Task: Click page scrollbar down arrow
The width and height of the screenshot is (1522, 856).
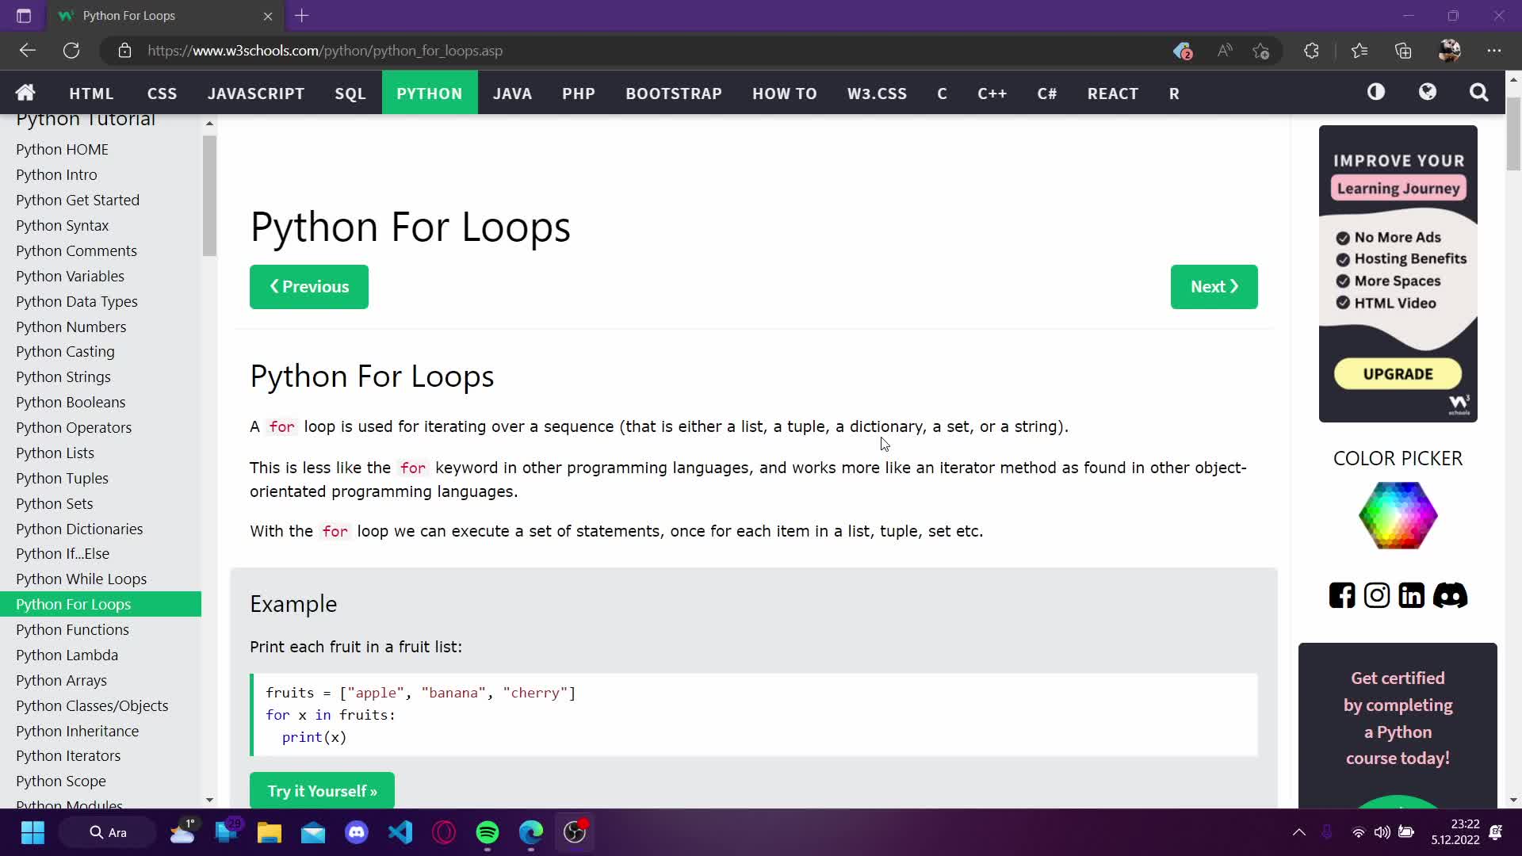Action: click(x=1513, y=801)
